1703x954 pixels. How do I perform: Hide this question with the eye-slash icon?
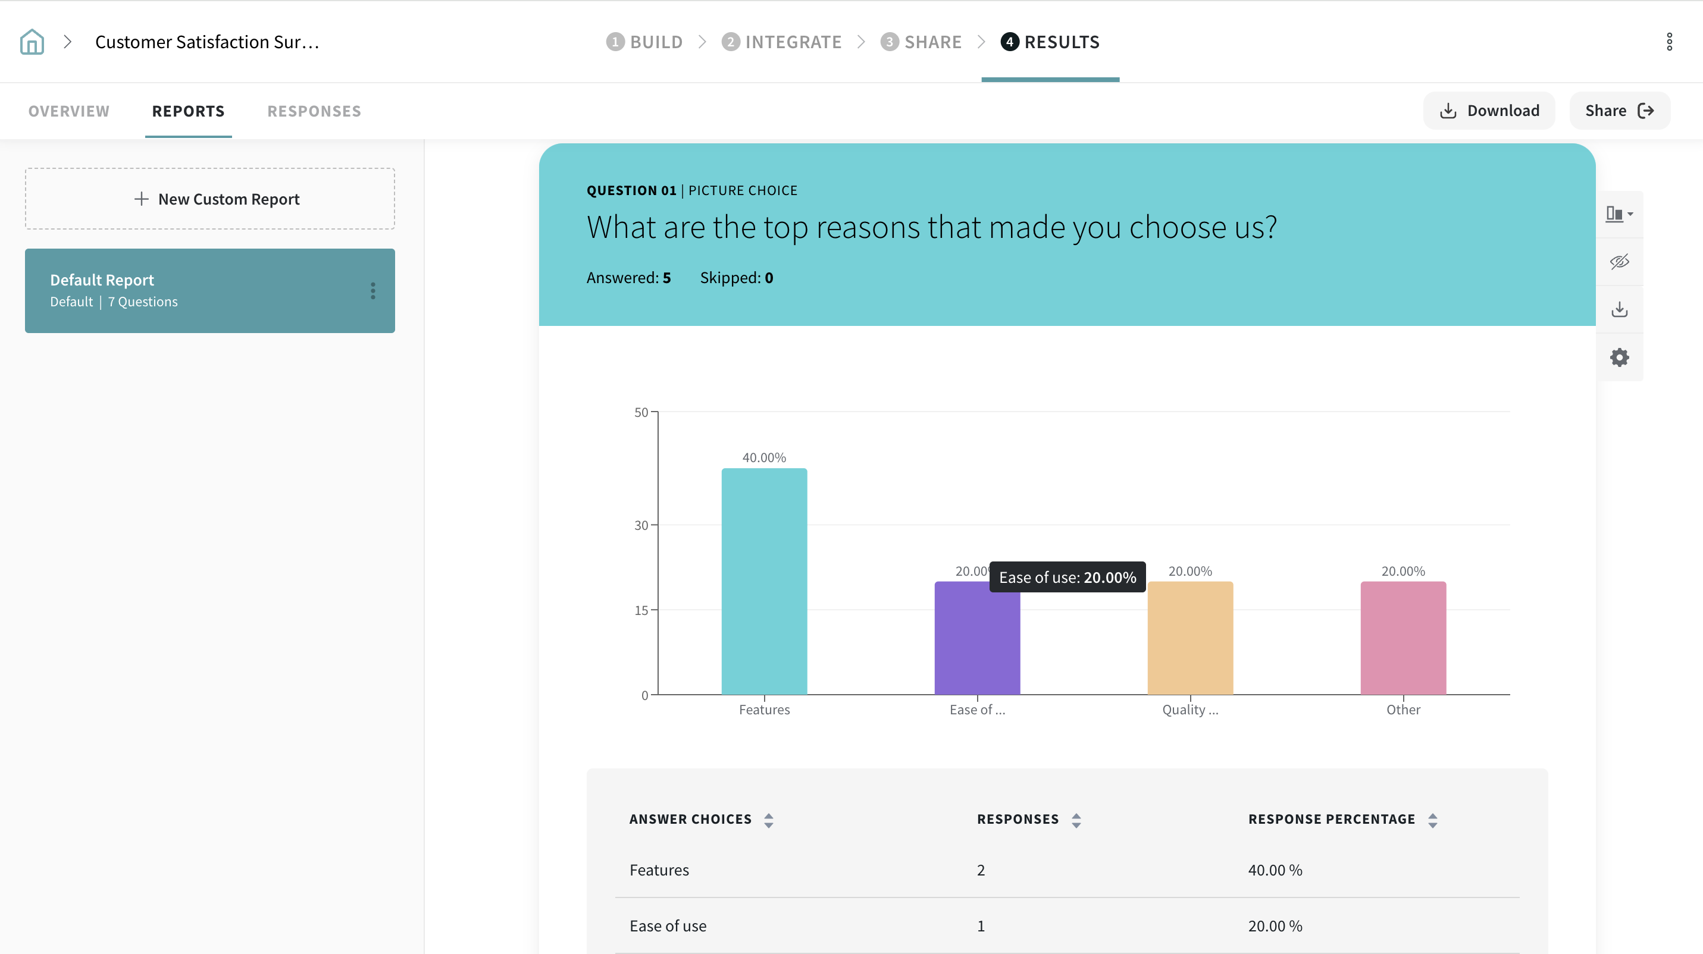1619,262
